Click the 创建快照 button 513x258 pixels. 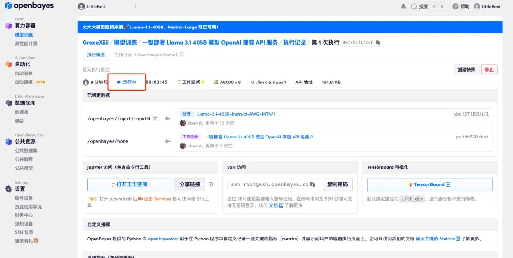click(x=466, y=70)
